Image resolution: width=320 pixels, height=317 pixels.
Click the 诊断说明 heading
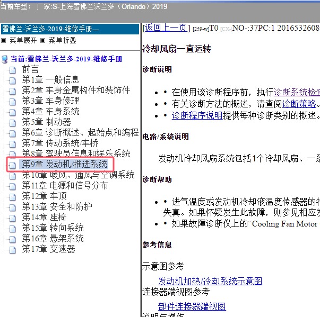[157, 69]
